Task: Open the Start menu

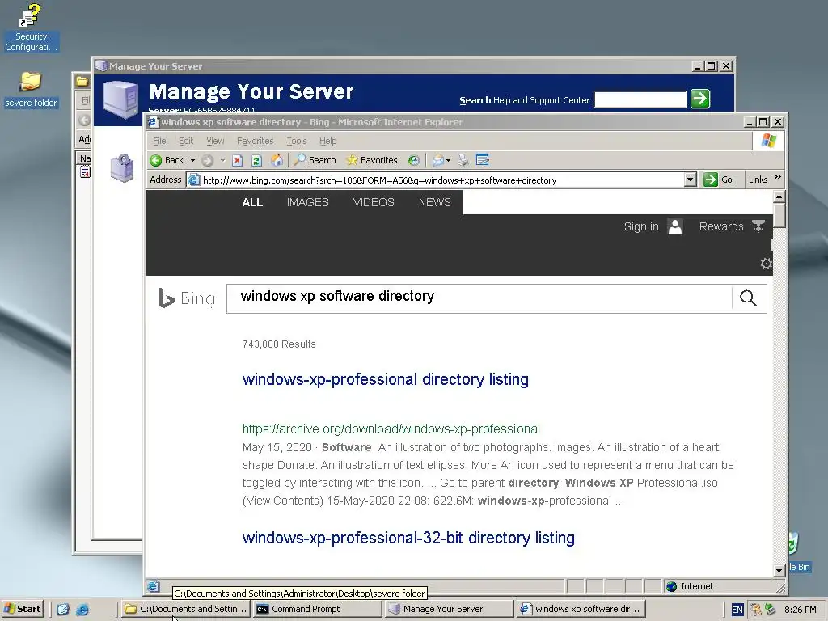Action: [22, 609]
